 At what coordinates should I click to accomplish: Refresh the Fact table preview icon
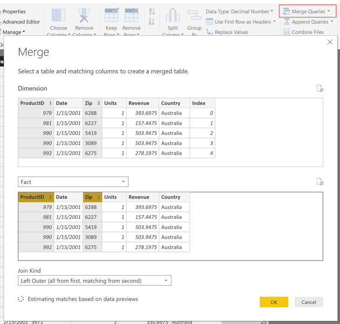(x=320, y=182)
